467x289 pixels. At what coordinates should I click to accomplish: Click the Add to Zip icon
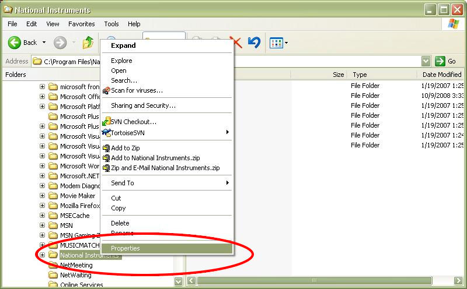106,148
